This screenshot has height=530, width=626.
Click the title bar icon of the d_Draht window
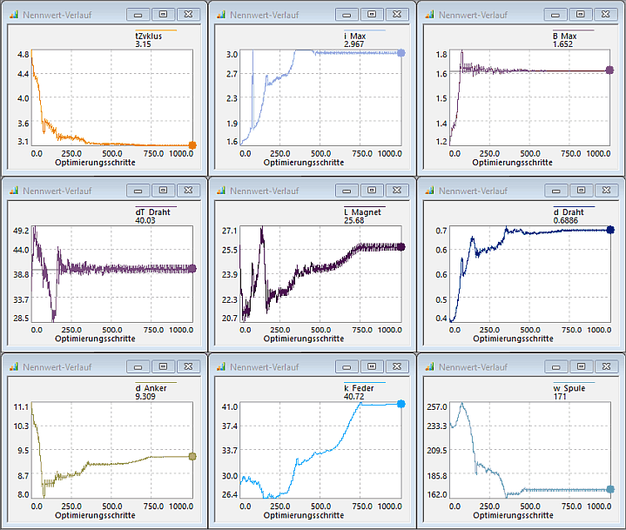click(428, 190)
